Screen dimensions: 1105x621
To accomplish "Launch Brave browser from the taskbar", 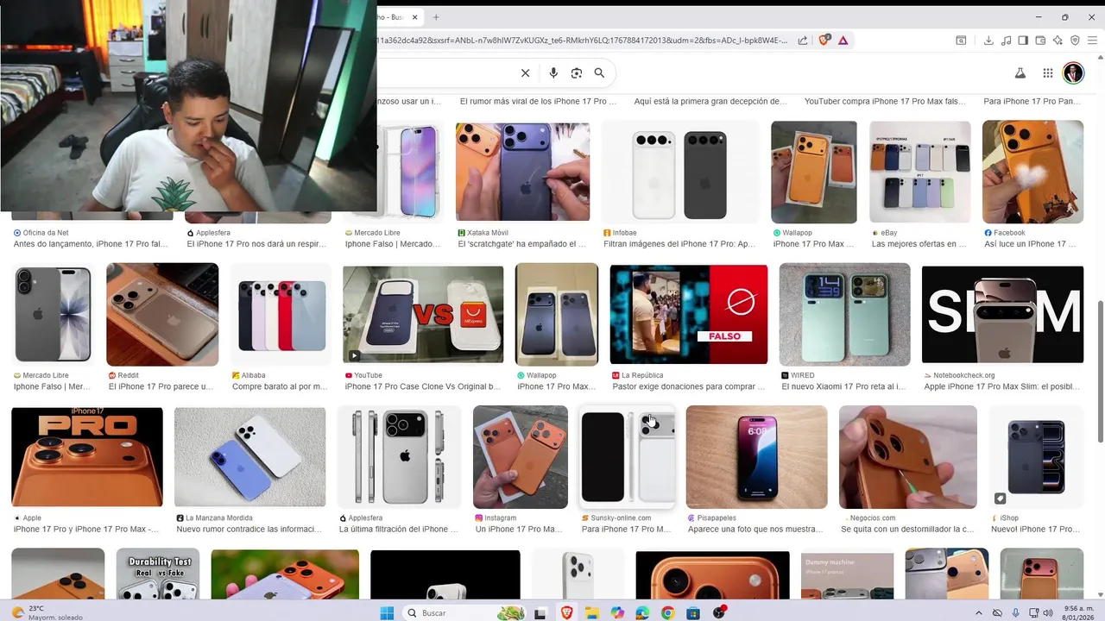I will (566, 613).
